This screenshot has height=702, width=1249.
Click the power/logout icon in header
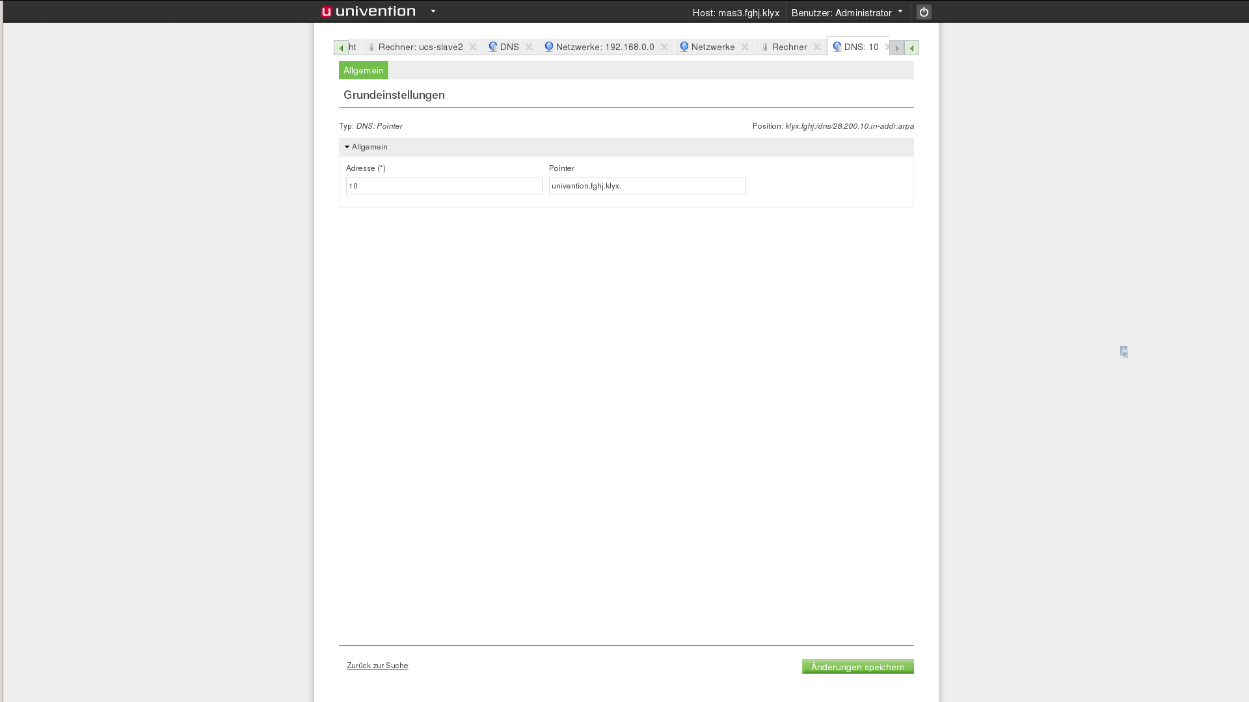[924, 12]
